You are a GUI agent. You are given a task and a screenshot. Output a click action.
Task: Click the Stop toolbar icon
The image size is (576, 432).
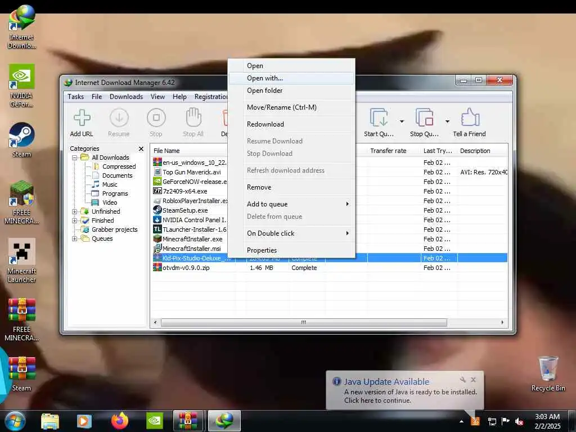[156, 118]
